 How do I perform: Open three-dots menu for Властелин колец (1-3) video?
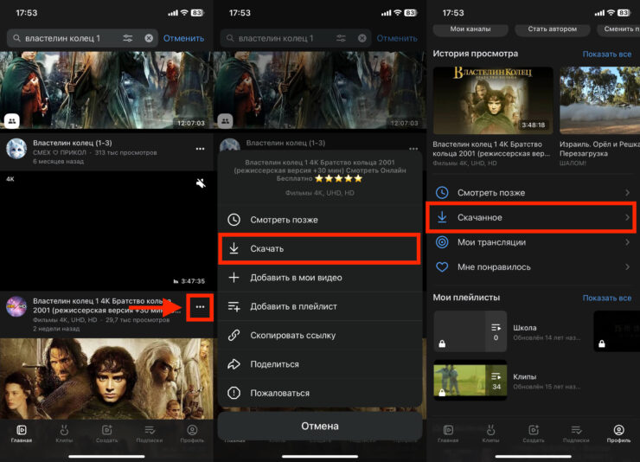[200, 148]
